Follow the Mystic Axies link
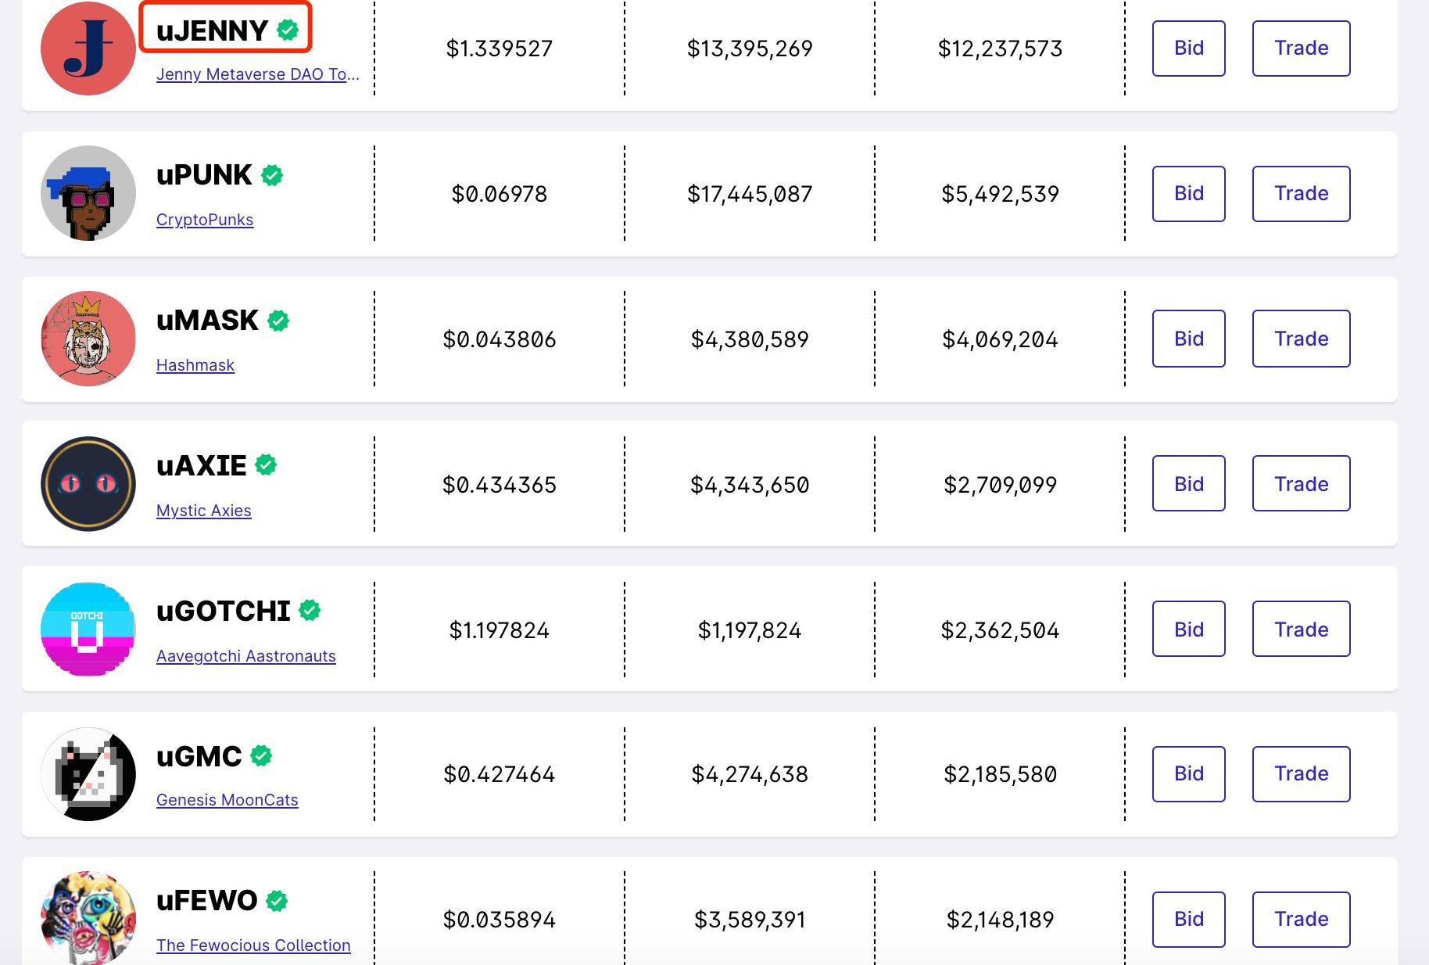 click(x=203, y=511)
